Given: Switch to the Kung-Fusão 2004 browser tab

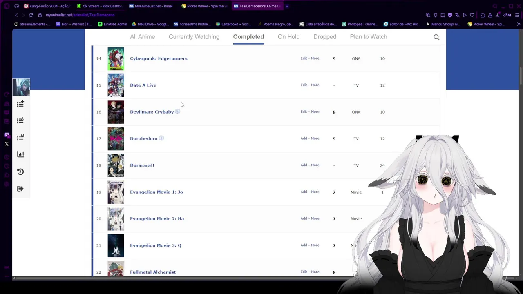Looking at the screenshot, I should click(47, 6).
